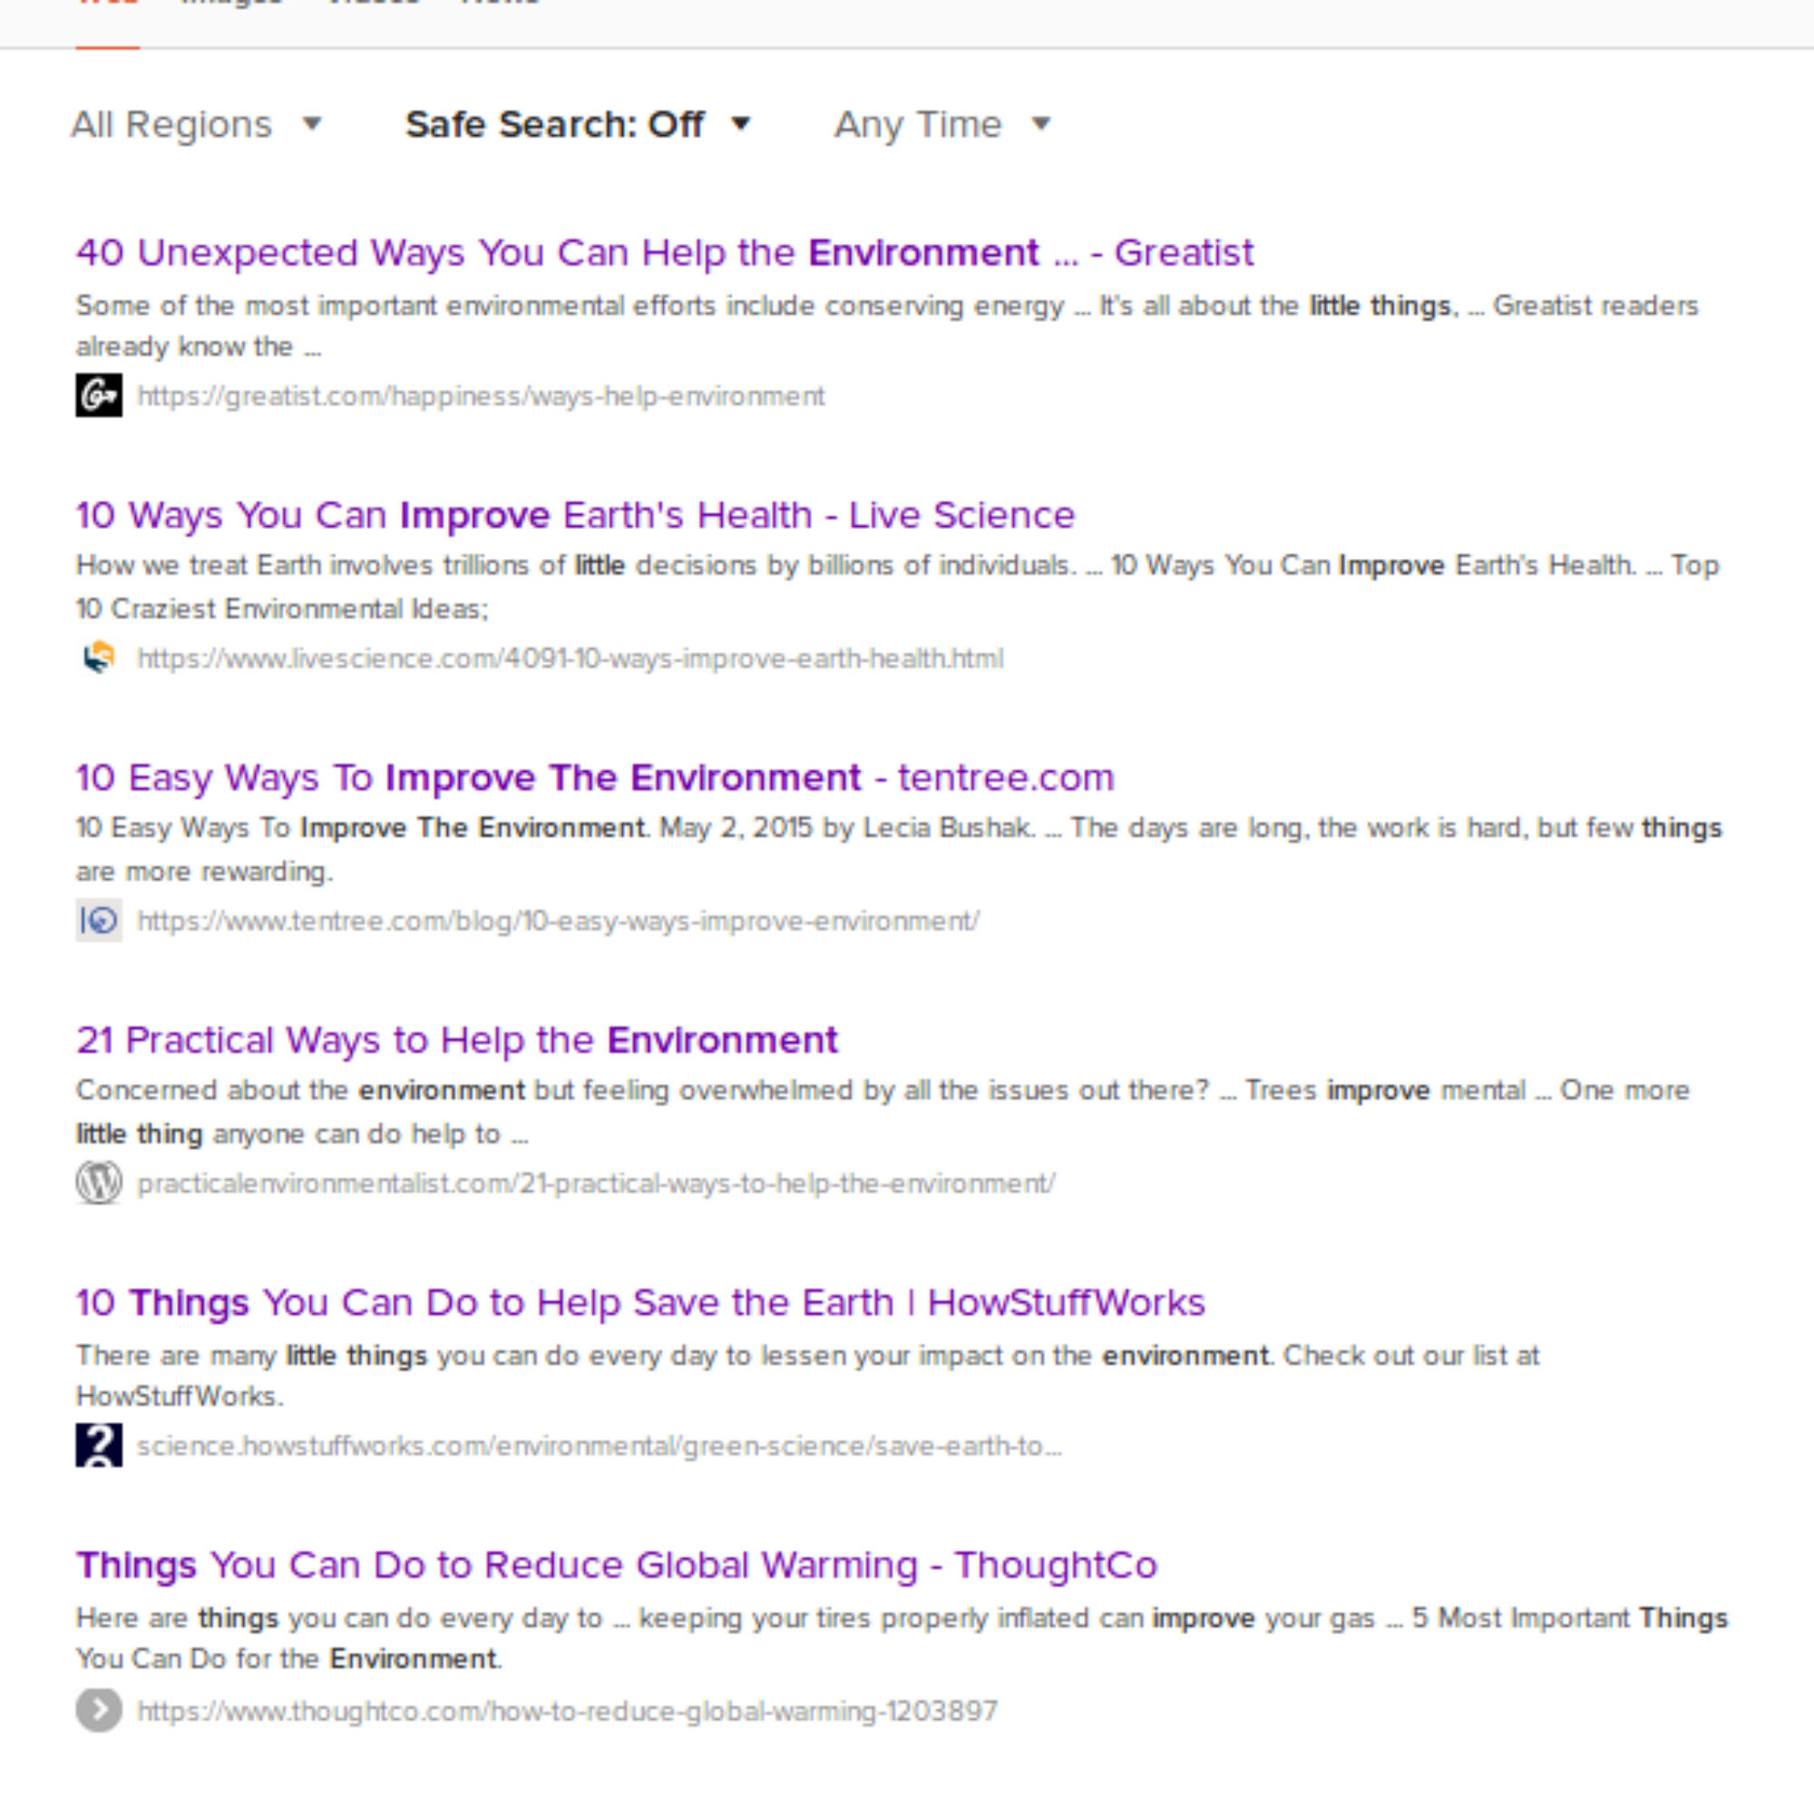Open '10 Ways You Can Improve Earth's Health' result
Viewport: 1814px width, 1814px height.
[576, 514]
